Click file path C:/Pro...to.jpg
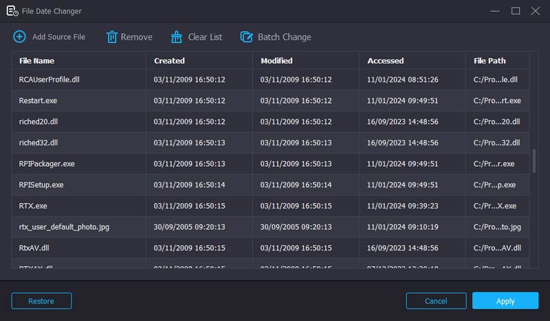550x321 pixels. coord(497,227)
